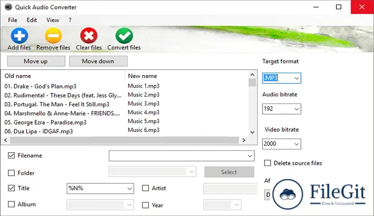Uncheck the Title checkbox
Screen dimensions: 374x216
click(x=11, y=188)
